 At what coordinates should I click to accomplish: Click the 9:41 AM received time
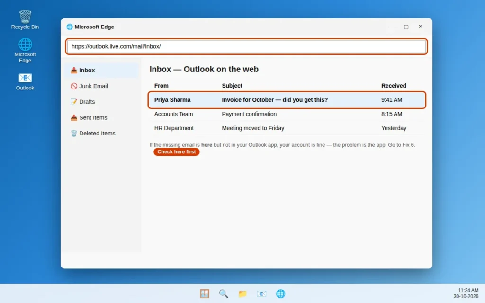point(392,100)
